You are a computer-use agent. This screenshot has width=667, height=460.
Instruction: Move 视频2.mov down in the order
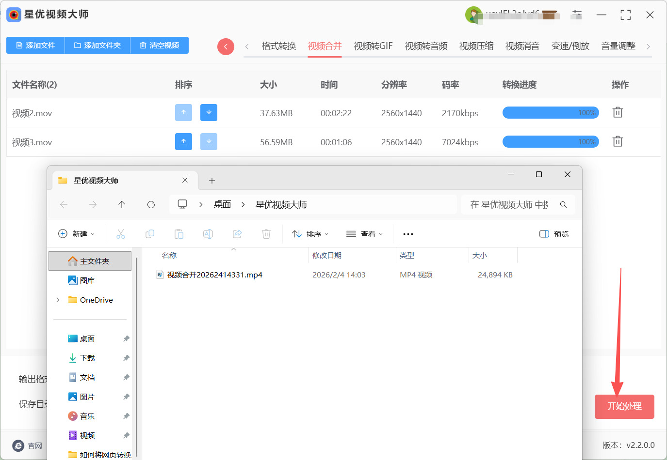pyautogui.click(x=209, y=113)
